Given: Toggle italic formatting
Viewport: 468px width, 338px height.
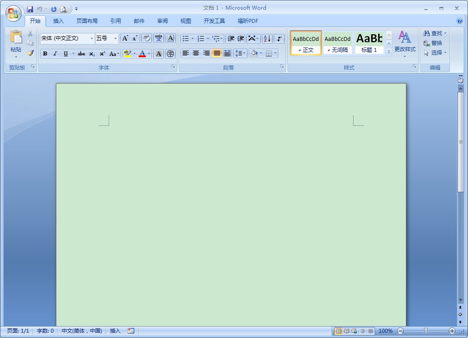Looking at the screenshot, I should pos(55,53).
